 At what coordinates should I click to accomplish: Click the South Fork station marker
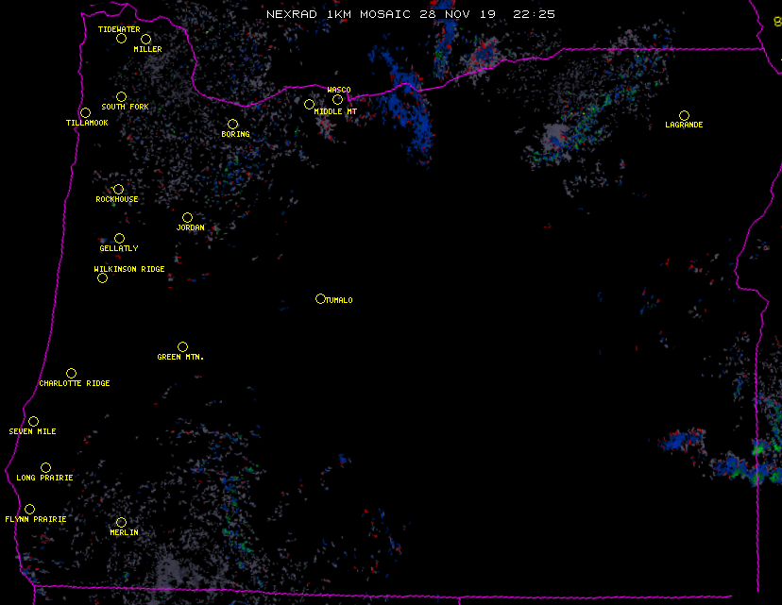[121, 96]
